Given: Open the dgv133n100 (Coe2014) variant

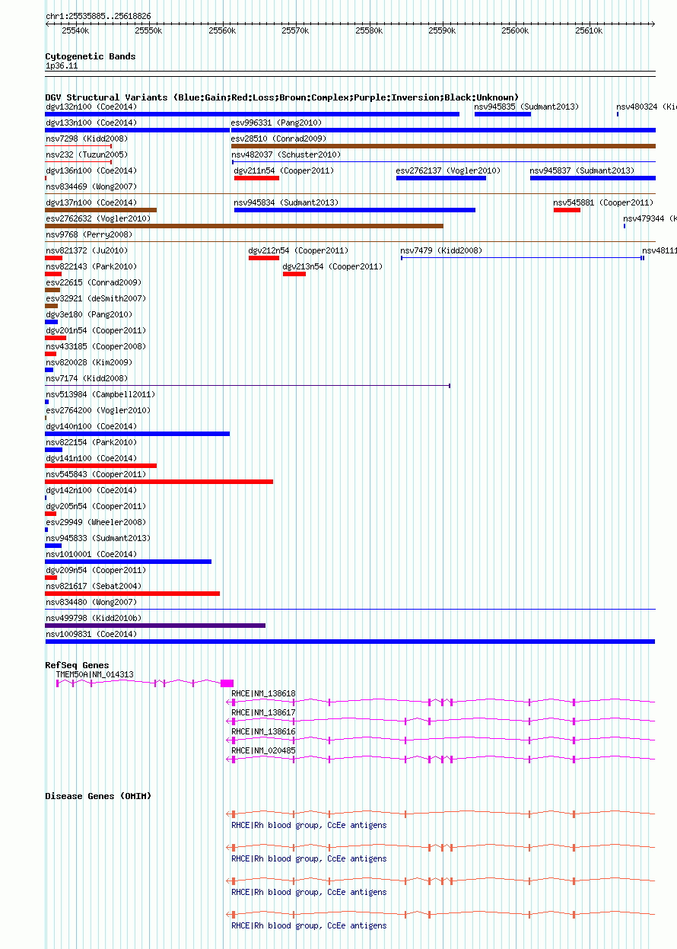Looking at the screenshot, I should (x=137, y=130).
